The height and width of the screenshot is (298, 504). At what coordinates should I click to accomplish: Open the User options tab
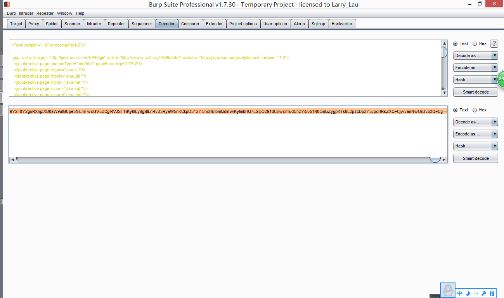pyautogui.click(x=275, y=24)
